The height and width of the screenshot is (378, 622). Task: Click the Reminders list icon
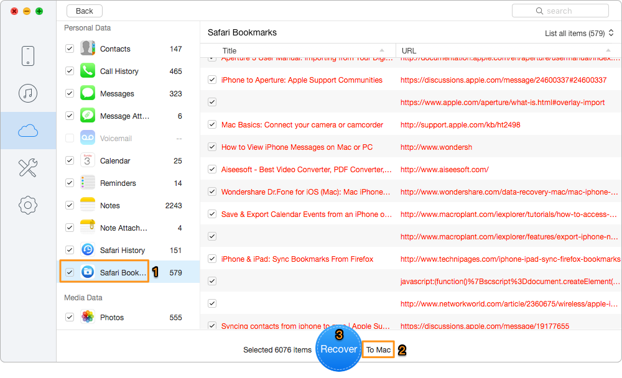[x=88, y=183]
